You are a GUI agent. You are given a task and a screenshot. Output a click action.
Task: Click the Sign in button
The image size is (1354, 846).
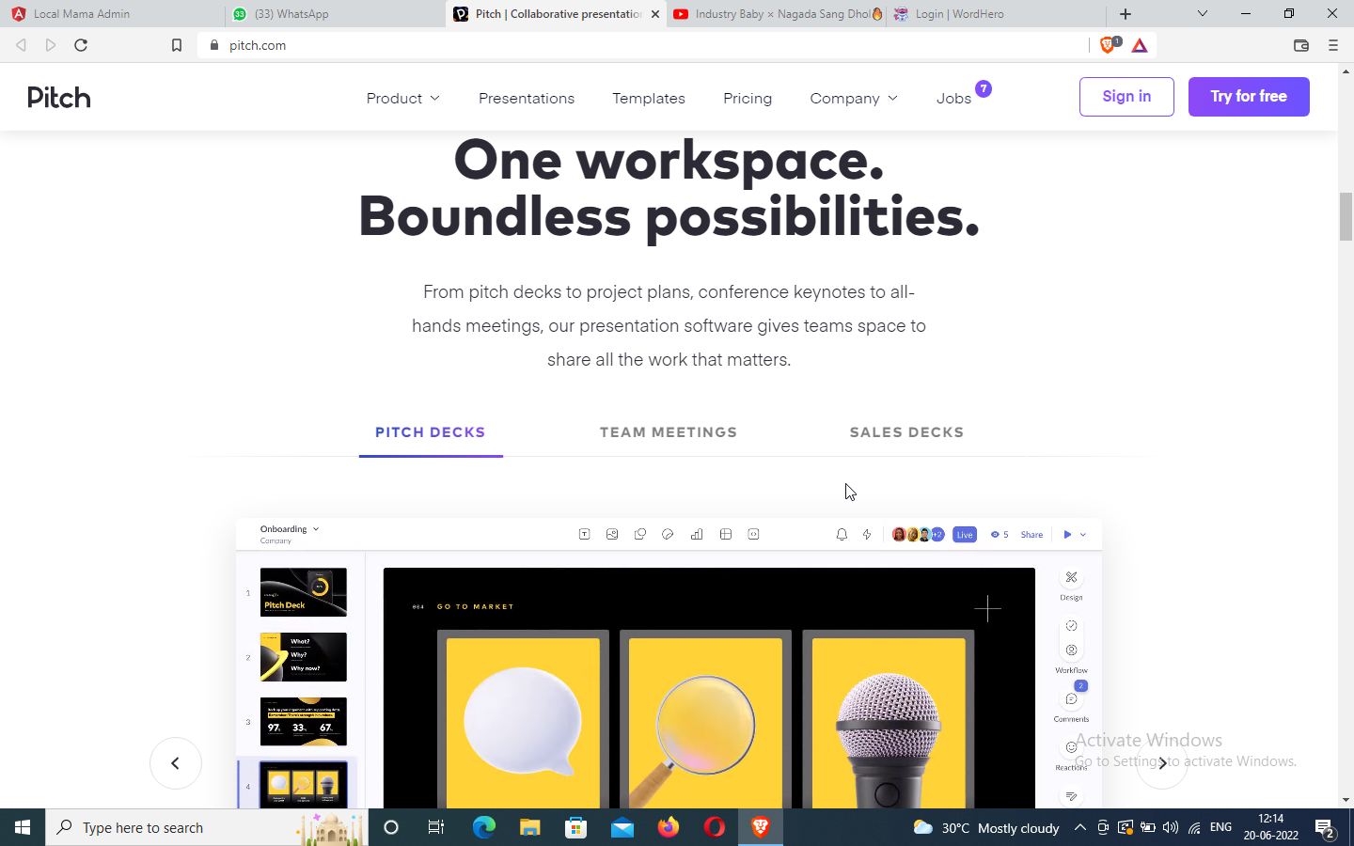[1126, 97]
